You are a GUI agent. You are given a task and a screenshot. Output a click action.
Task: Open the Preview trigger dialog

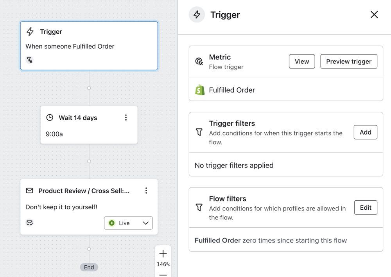tap(348, 61)
